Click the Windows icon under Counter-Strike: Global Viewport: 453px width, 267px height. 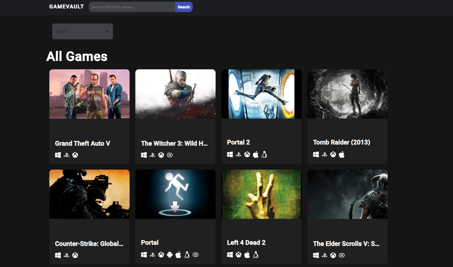tap(58, 255)
